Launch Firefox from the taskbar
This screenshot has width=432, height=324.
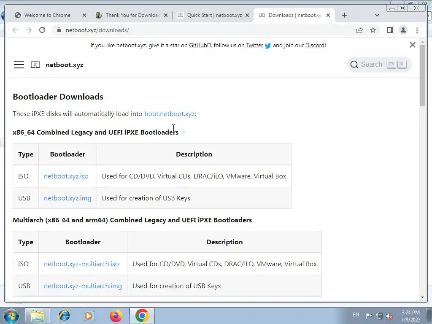[x=116, y=316]
